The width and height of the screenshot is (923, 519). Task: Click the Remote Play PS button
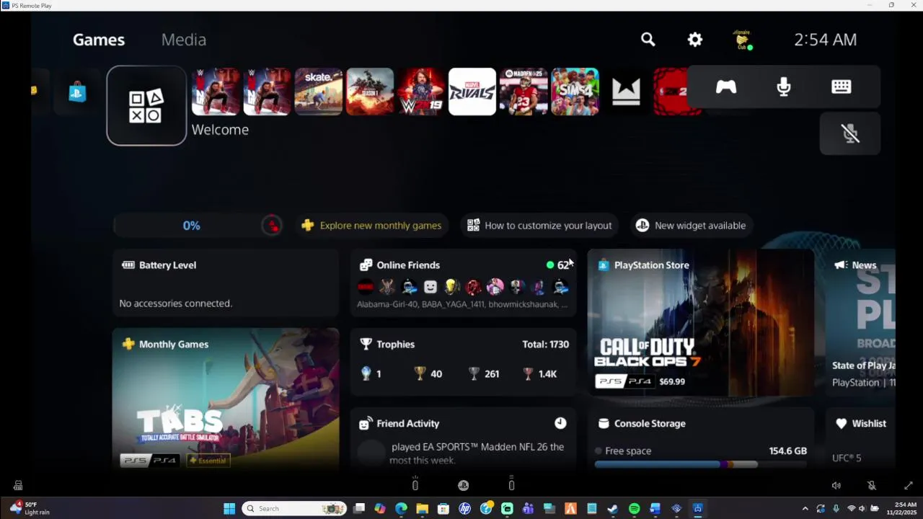click(463, 485)
